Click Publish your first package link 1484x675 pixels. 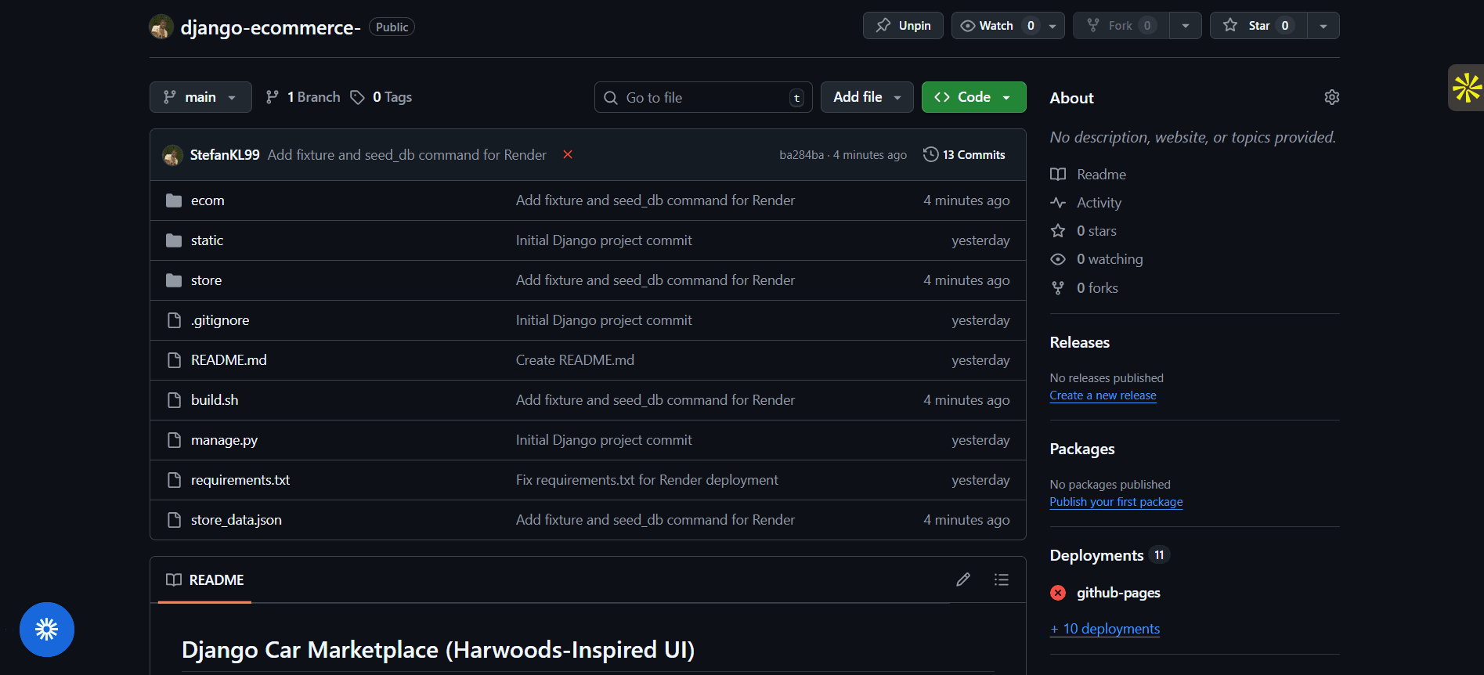[1116, 502]
